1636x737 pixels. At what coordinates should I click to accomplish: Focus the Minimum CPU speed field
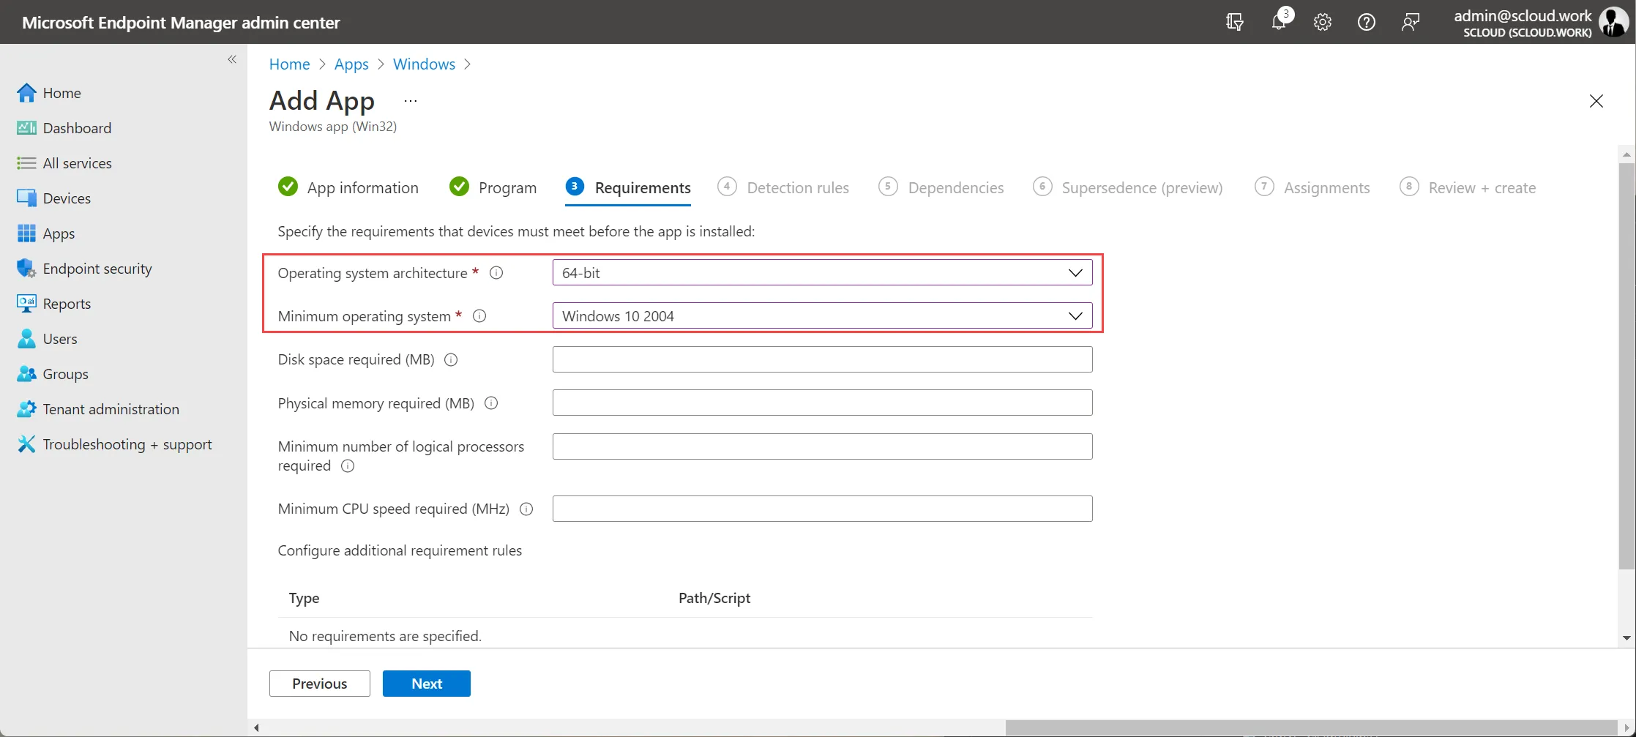(x=822, y=509)
